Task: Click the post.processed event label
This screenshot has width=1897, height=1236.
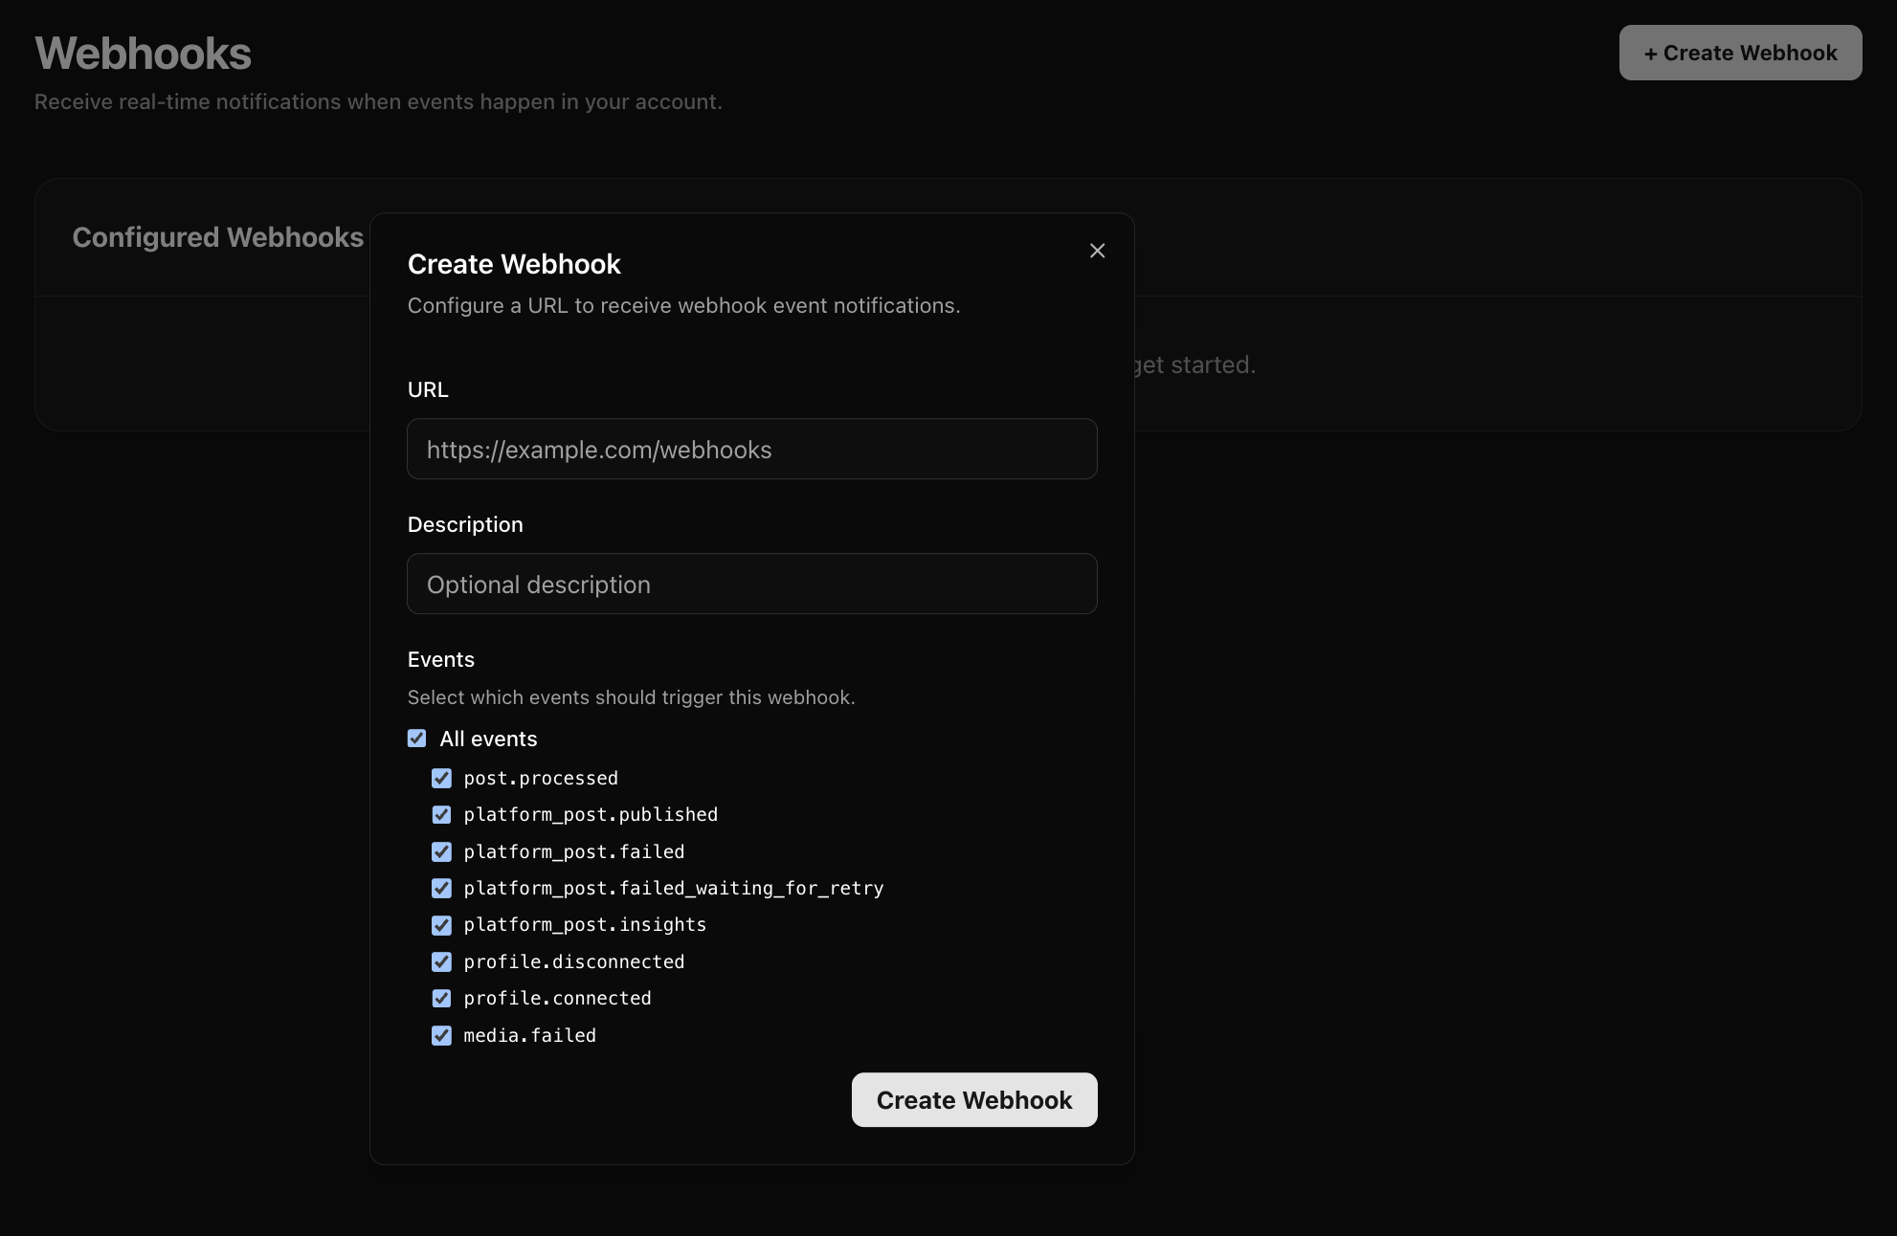Action: [x=541, y=779]
